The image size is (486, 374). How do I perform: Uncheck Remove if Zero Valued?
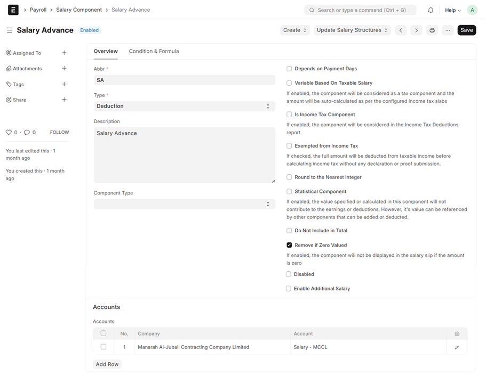click(289, 245)
